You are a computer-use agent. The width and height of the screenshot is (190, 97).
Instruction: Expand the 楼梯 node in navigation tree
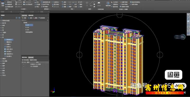1,63
